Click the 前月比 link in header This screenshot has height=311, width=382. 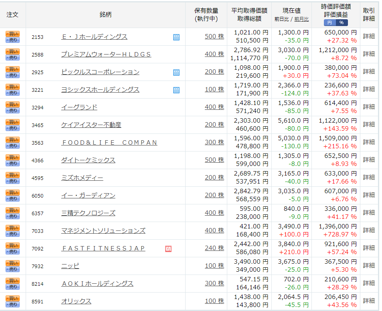(301, 19)
